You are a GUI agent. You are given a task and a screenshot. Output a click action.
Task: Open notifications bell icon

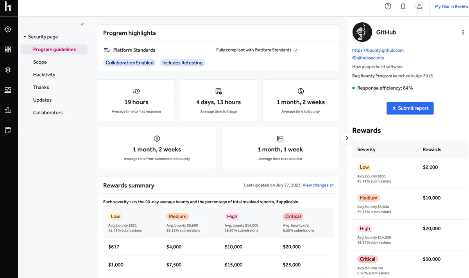403,6
